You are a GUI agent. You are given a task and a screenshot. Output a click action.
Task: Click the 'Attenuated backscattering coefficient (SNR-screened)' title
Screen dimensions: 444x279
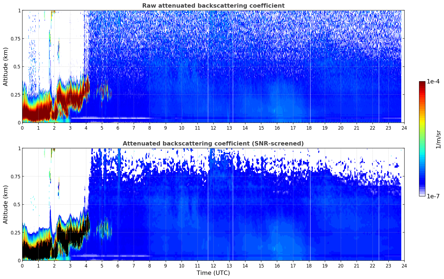(x=213, y=144)
